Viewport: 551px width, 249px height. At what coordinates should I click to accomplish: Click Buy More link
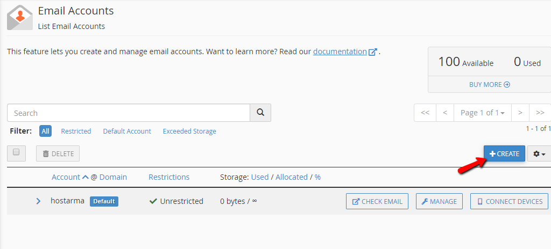489,85
